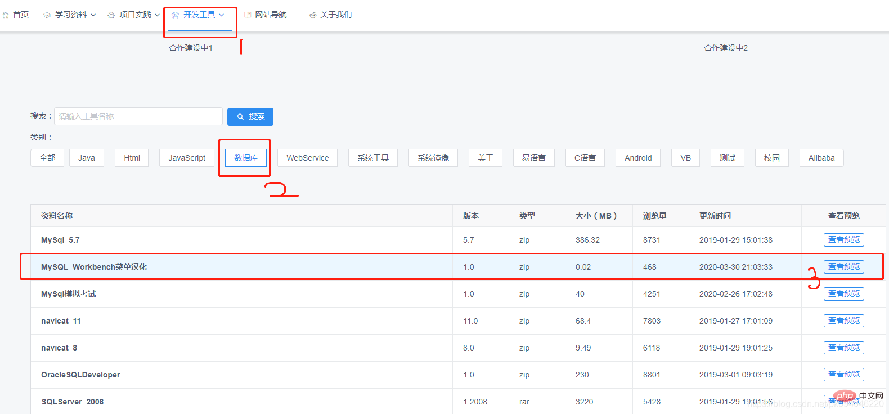Screen dimensions: 889x414
Task: Click the magnifier icon in the 搜索 button
Action: tap(240, 117)
